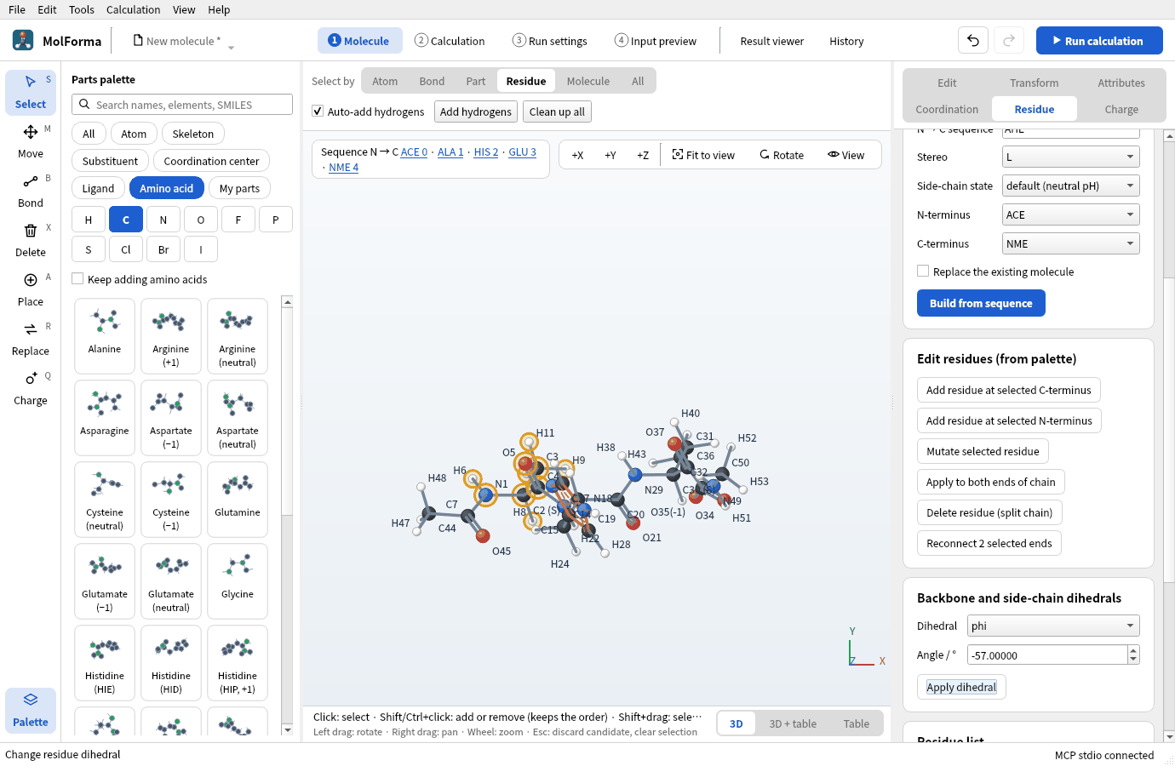
Task: Expand the N-terminus ACE dropdown
Action: tap(1071, 214)
